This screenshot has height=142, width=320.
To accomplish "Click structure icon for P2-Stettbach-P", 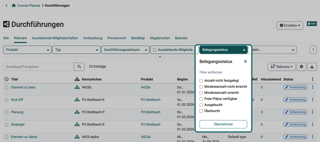I will pyautogui.click(x=77, y=112).
